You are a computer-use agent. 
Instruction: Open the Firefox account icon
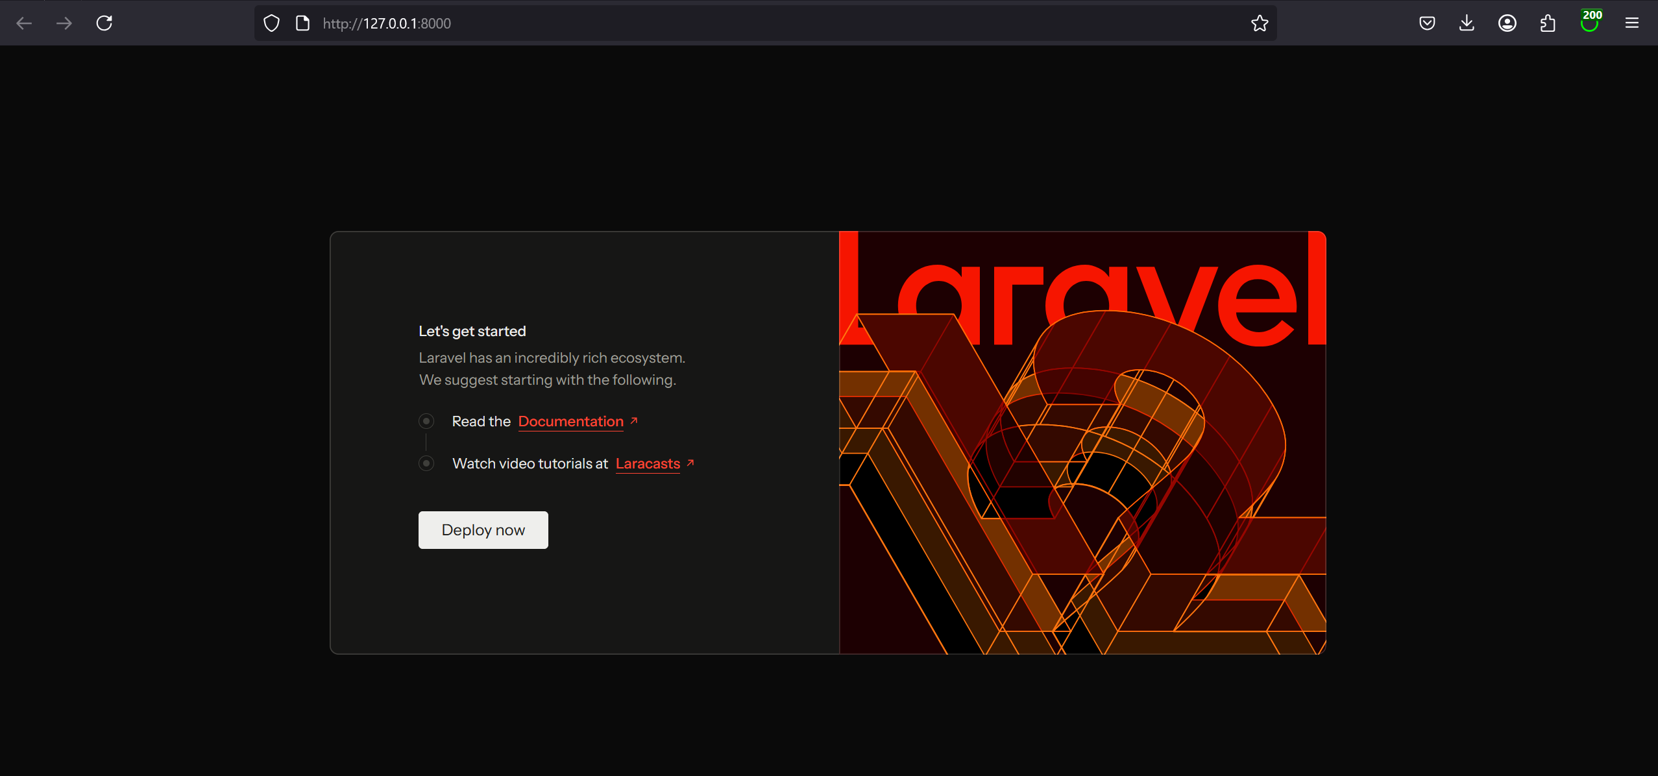[1507, 23]
